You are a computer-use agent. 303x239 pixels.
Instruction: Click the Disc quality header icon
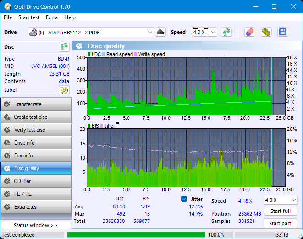tap(79, 46)
